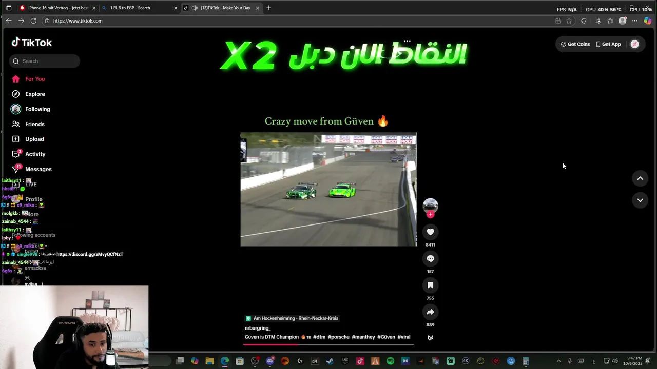The image size is (657, 369).
Task: Open comments on the video
Action: click(430, 259)
